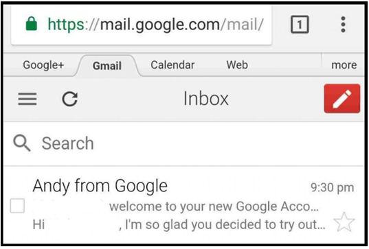This screenshot has width=369, height=249.
Task: Click the 'welcome to your new Google Acco...' subject
Action: tap(214, 206)
